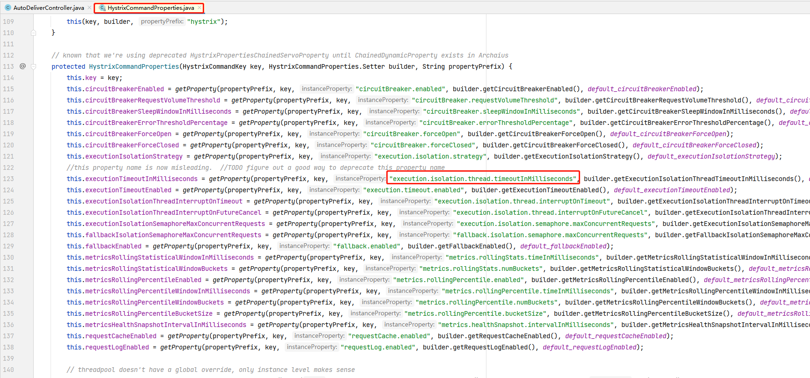Click the @ gutter icon on line 113
Screen dimensions: 810x378
click(22, 66)
